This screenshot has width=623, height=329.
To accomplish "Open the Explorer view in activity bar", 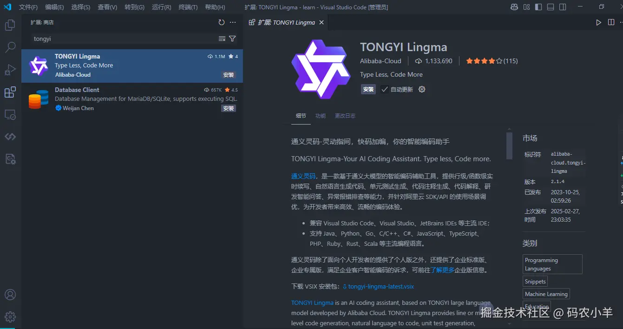I will (x=10, y=25).
